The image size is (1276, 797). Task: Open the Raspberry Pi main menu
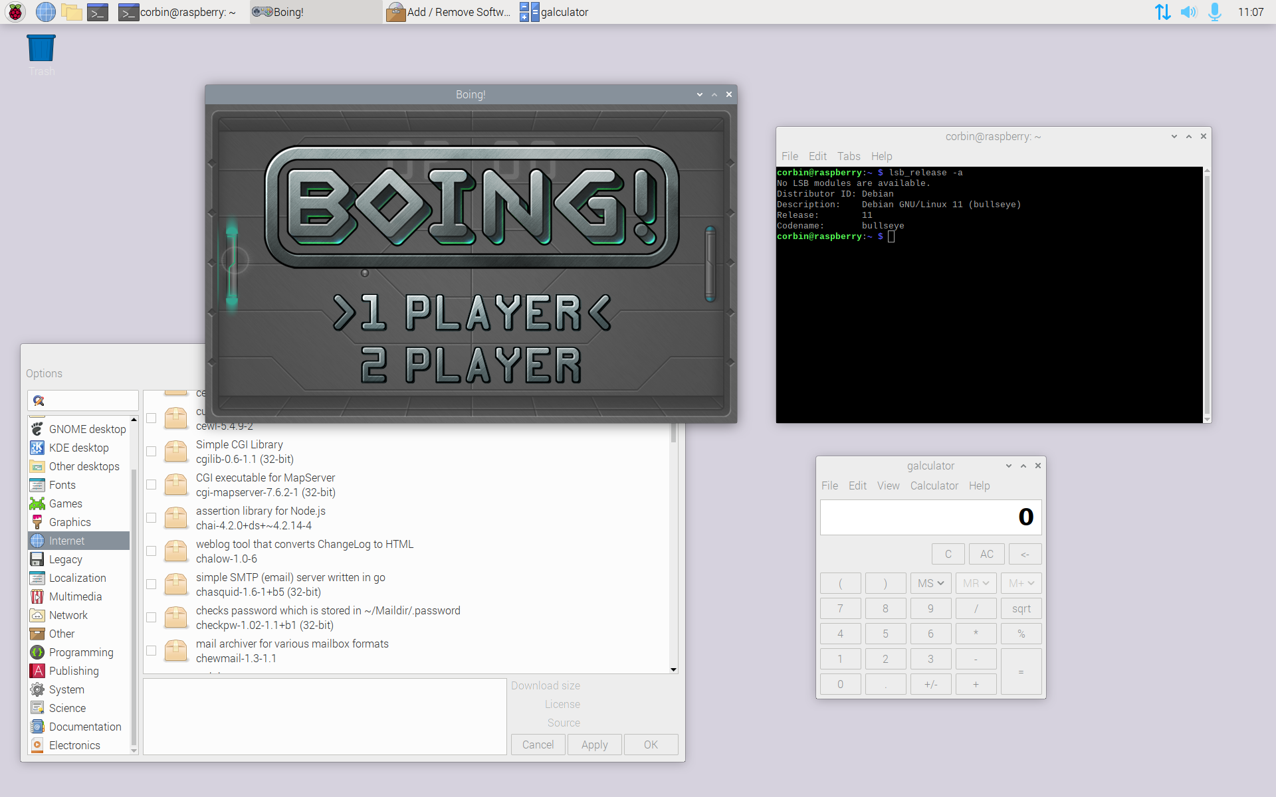coord(15,12)
